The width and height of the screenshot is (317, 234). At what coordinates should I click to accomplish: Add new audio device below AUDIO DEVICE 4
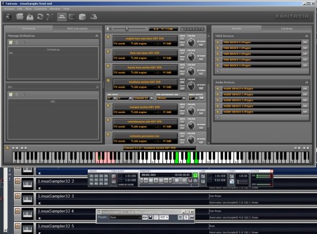218,118
